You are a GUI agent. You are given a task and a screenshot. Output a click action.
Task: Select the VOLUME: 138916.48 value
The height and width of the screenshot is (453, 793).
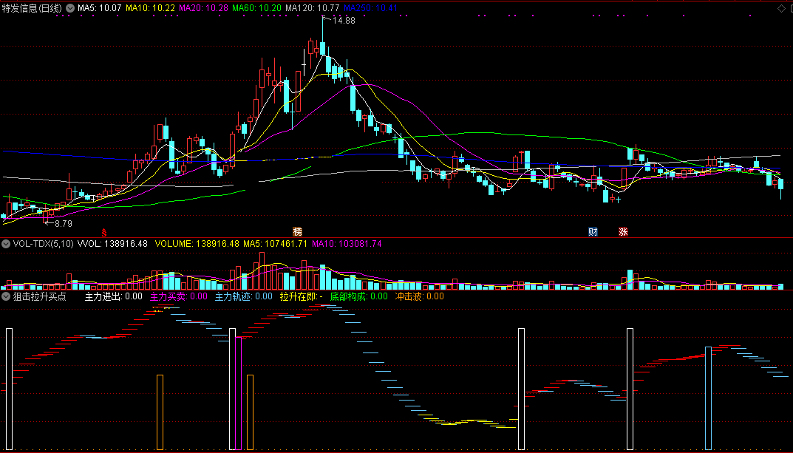pos(197,244)
